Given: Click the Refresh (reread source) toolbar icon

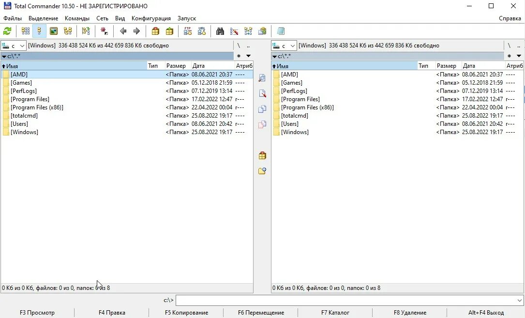Looking at the screenshot, I should 7,31.
